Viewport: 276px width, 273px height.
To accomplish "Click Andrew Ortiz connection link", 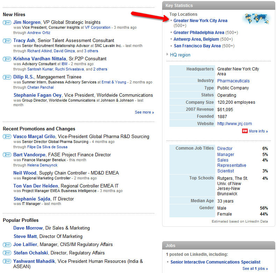I will coord(39,33).
